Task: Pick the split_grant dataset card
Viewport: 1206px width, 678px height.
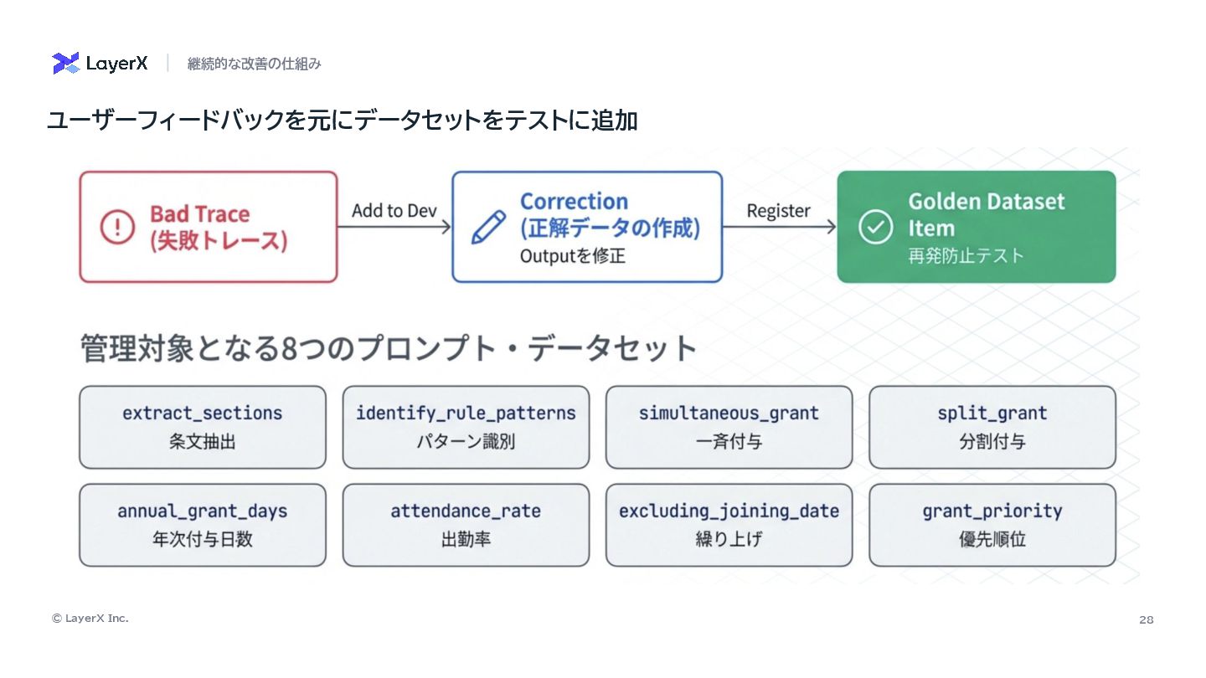Action: pos(992,427)
